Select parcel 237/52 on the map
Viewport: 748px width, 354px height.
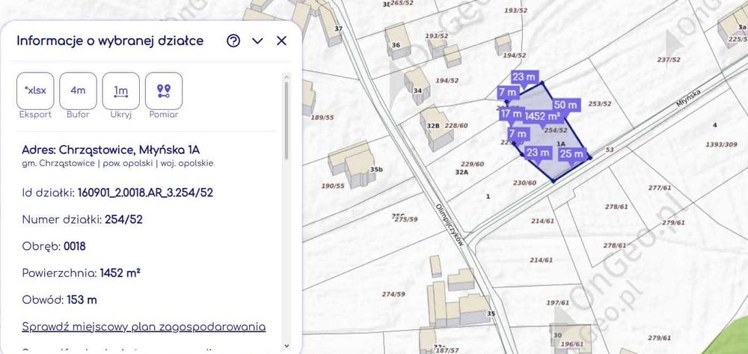click(669, 60)
